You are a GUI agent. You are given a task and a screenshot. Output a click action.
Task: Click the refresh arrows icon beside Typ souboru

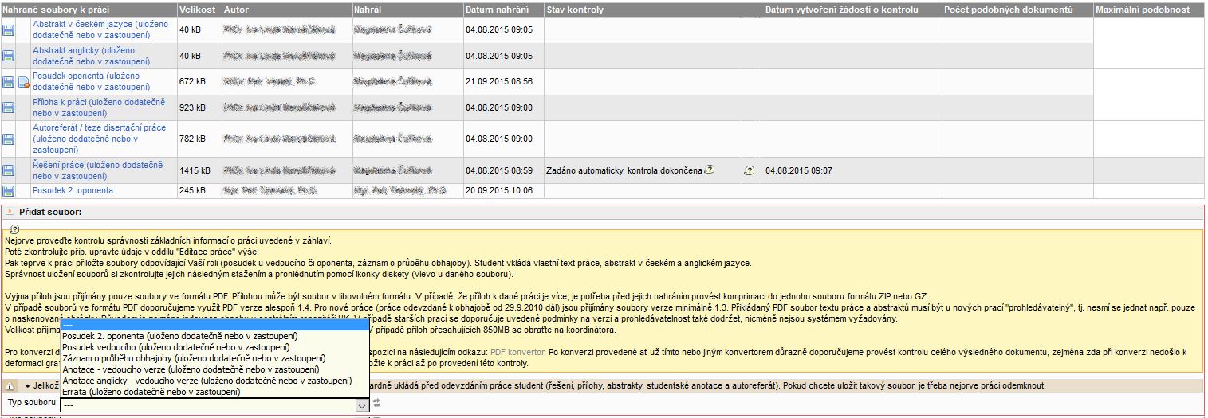point(376,404)
